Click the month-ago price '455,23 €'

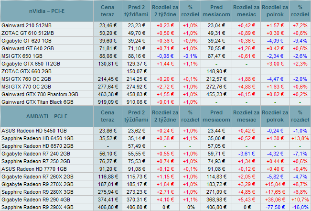coord(216,94)
